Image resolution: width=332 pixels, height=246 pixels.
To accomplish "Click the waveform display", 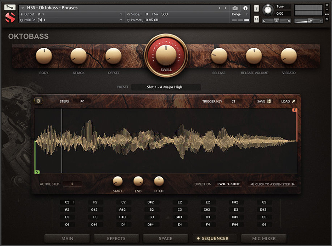I will click(x=166, y=141).
